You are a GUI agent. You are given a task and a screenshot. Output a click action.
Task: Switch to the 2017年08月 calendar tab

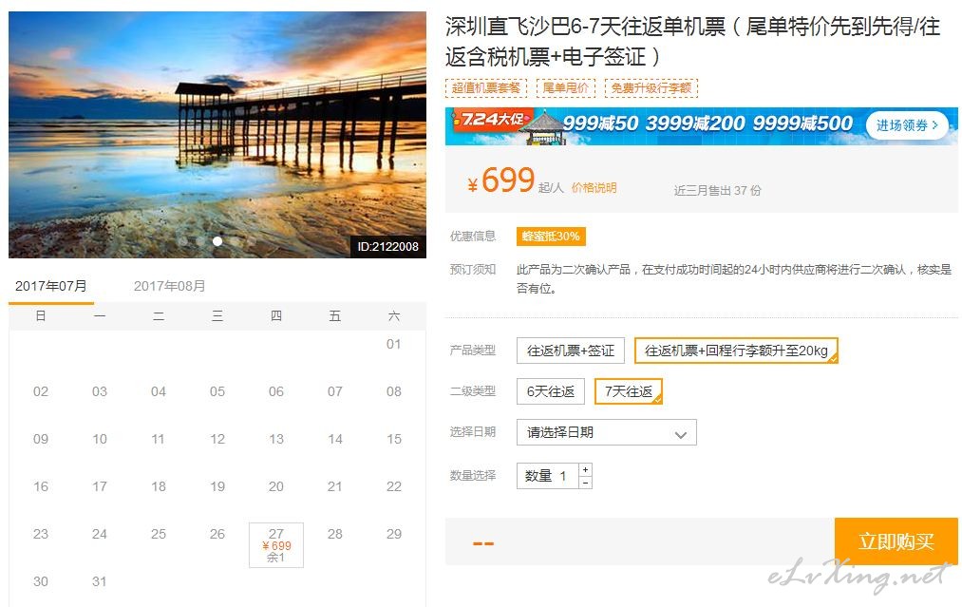click(x=169, y=286)
